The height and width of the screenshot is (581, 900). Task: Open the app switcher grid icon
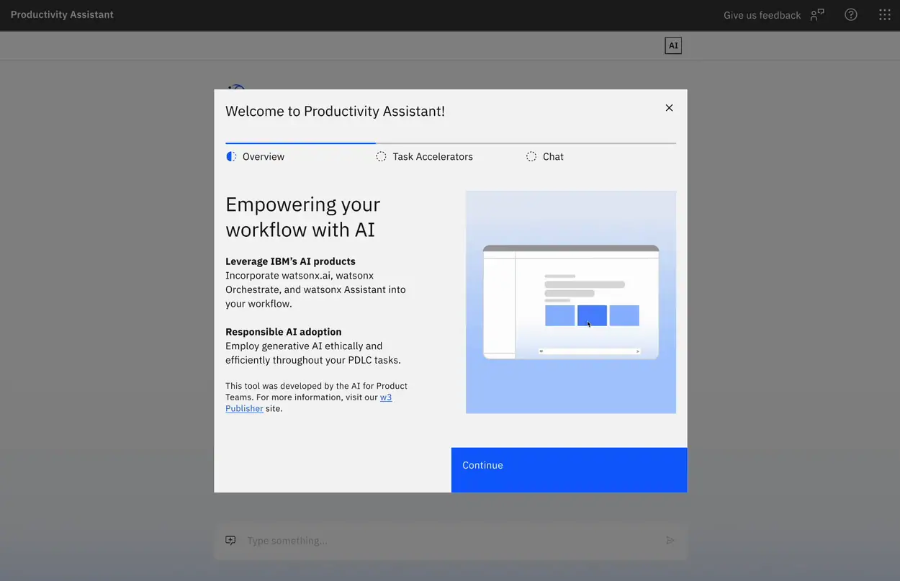885,15
